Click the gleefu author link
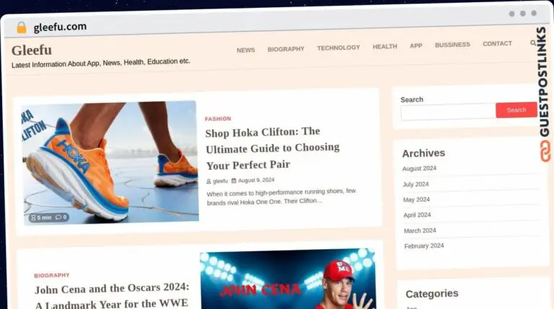Viewport: 554px width, 309px height. point(220,181)
